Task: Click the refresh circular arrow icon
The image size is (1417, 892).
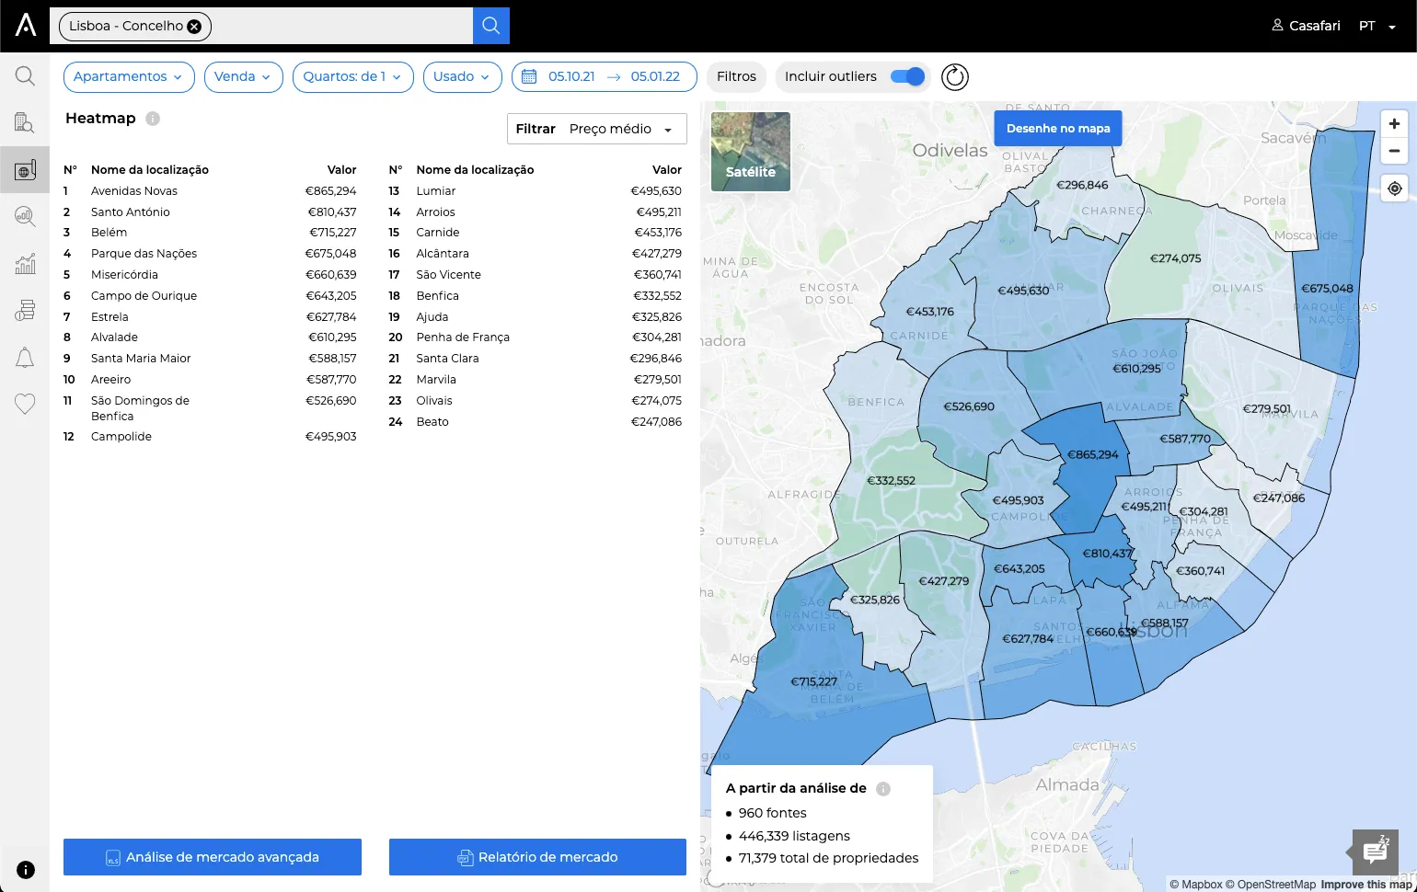Action: click(955, 77)
